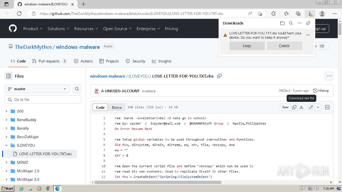
Task: Download the raw file icon
Action: pyautogui.click(x=301, y=107)
